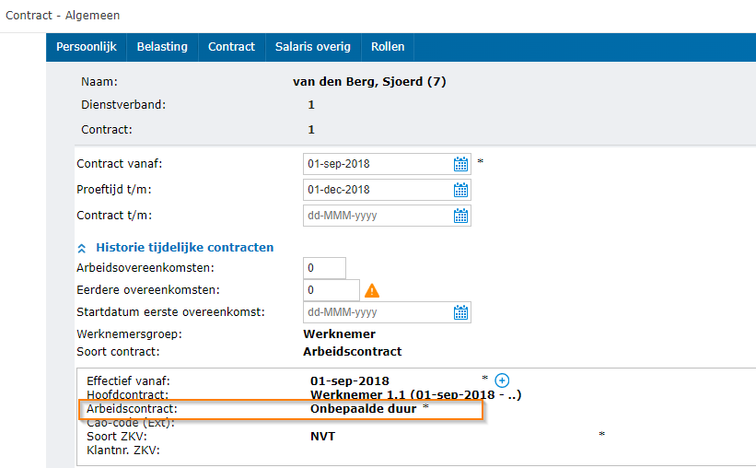Click the Arbeidsovereenkomsten number field
Image resolution: width=756 pixels, height=468 pixels.
324,268
